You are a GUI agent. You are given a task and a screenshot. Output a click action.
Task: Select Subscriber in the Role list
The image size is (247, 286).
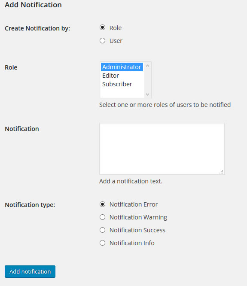[122, 84]
